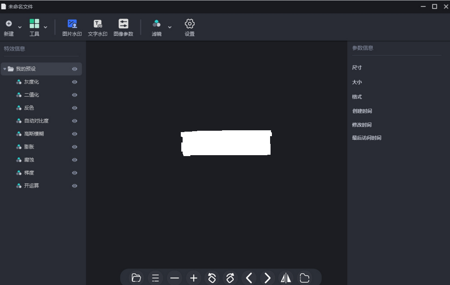The image size is (450, 285).
Task: Hide the 开运算 effect
Action: click(75, 186)
